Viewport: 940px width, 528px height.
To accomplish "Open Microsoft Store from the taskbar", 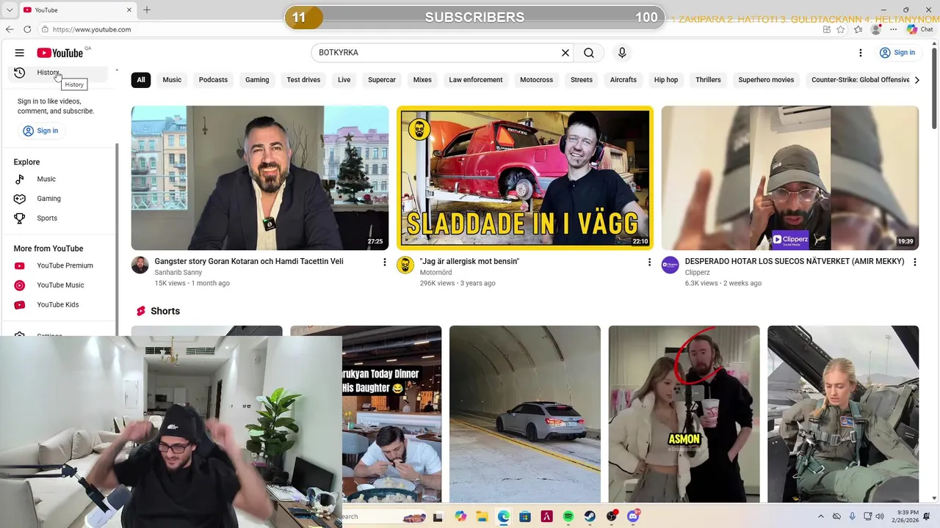I will click(x=525, y=517).
